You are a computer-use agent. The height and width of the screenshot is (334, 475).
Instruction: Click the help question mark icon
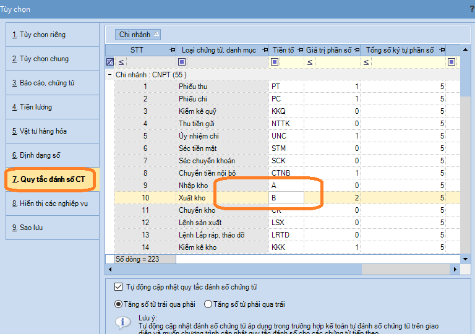point(472,9)
